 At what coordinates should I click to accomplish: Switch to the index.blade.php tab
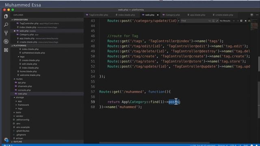126,15
